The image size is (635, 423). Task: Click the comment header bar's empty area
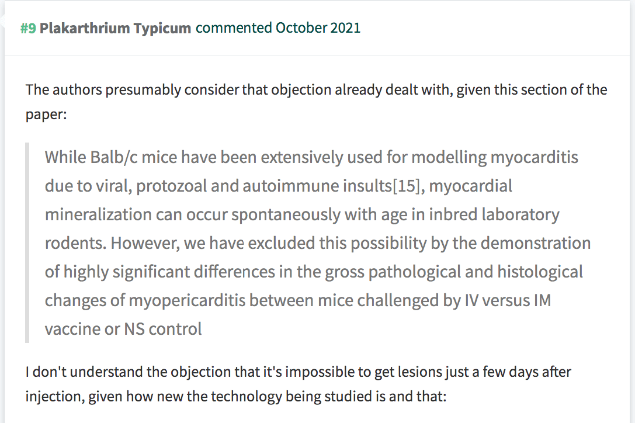(494, 29)
